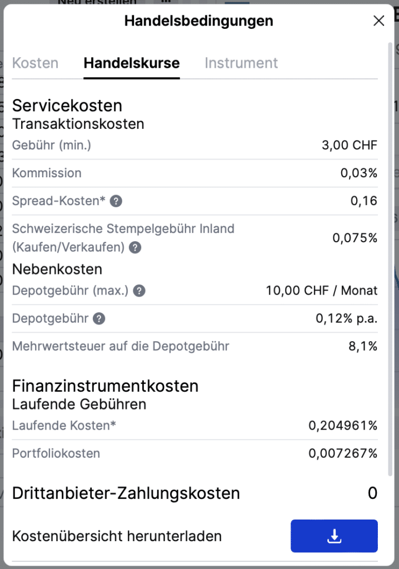Open the Instrument tab

[x=241, y=63]
